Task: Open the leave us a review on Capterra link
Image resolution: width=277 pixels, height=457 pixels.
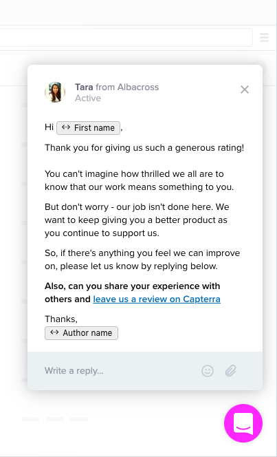Action: tap(157, 299)
